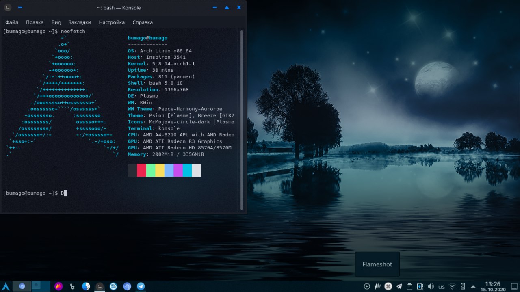Open Telegram from the system tray
Screen dimensions: 520x292
399,286
